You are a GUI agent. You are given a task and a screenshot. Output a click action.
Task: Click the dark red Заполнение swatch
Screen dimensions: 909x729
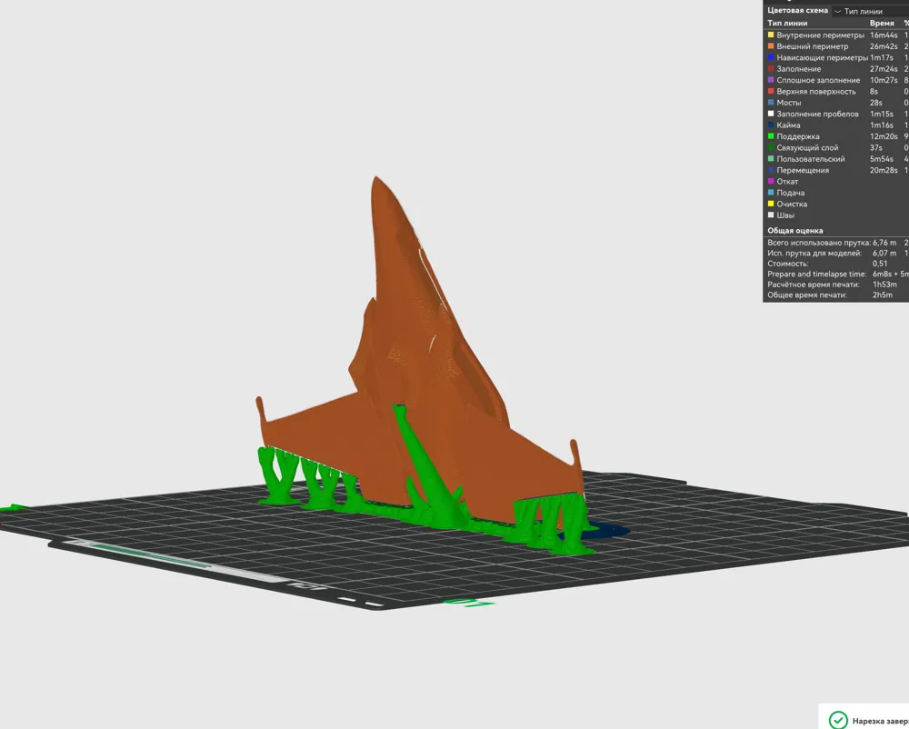click(x=771, y=69)
